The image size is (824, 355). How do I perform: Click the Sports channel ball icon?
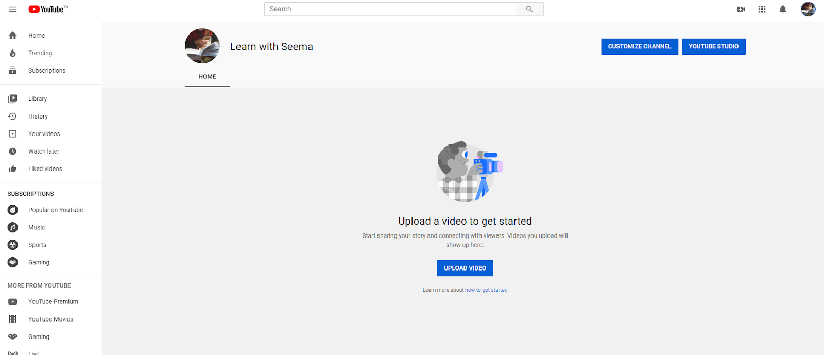[x=13, y=245]
